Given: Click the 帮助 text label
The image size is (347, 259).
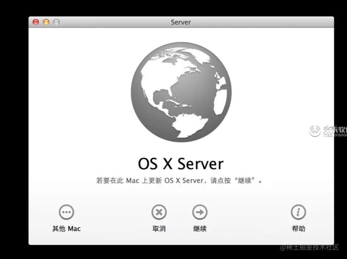Looking at the screenshot, I should pyautogui.click(x=298, y=229).
